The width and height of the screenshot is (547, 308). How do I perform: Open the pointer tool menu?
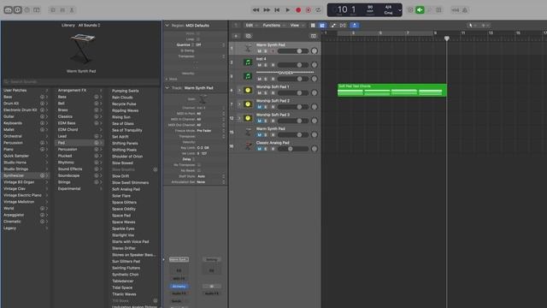(x=472, y=25)
